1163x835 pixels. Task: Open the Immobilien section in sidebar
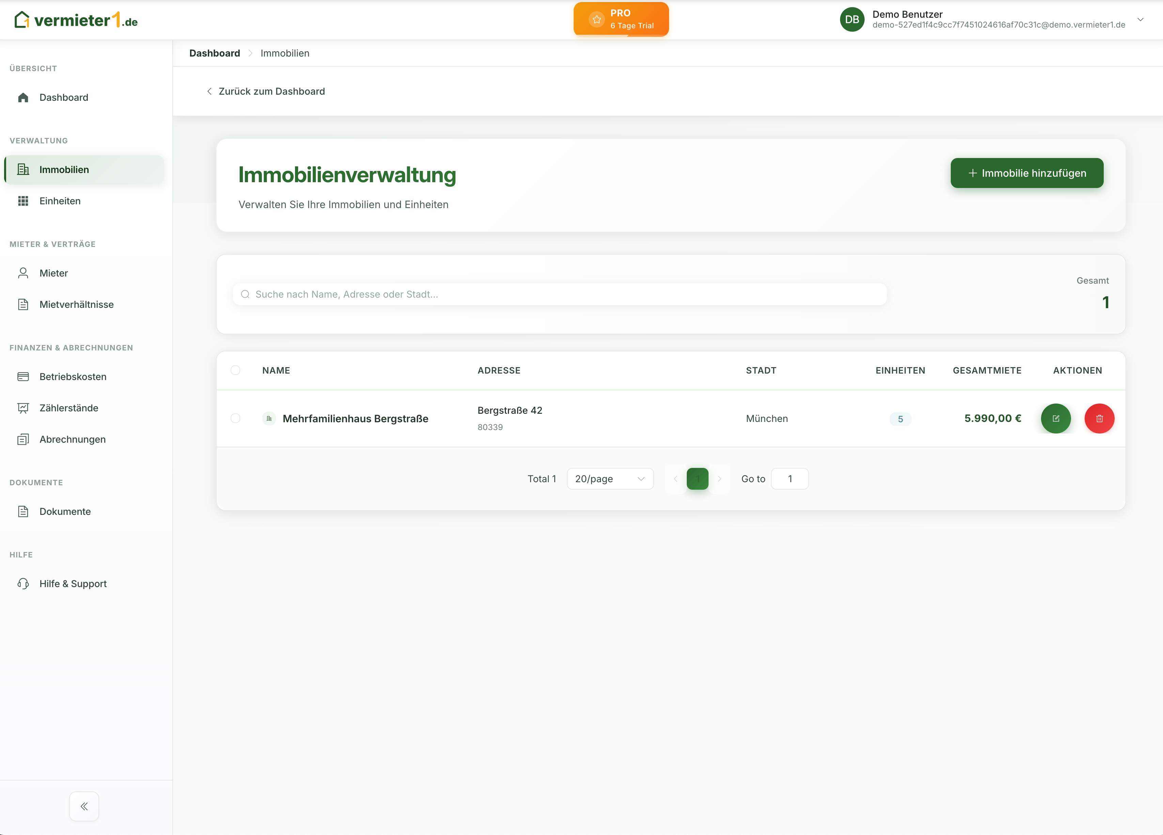click(64, 169)
